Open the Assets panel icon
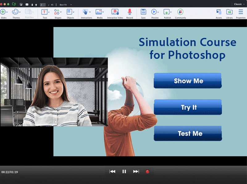247x184 pixels. 219,12
